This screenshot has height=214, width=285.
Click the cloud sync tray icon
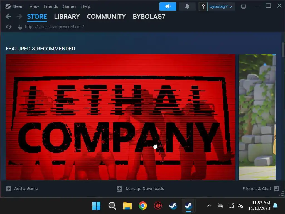220,206
